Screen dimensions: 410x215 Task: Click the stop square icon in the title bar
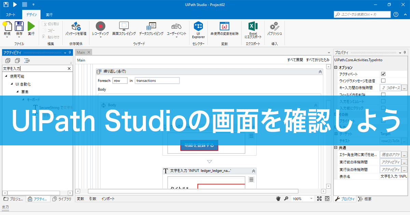point(24,4)
